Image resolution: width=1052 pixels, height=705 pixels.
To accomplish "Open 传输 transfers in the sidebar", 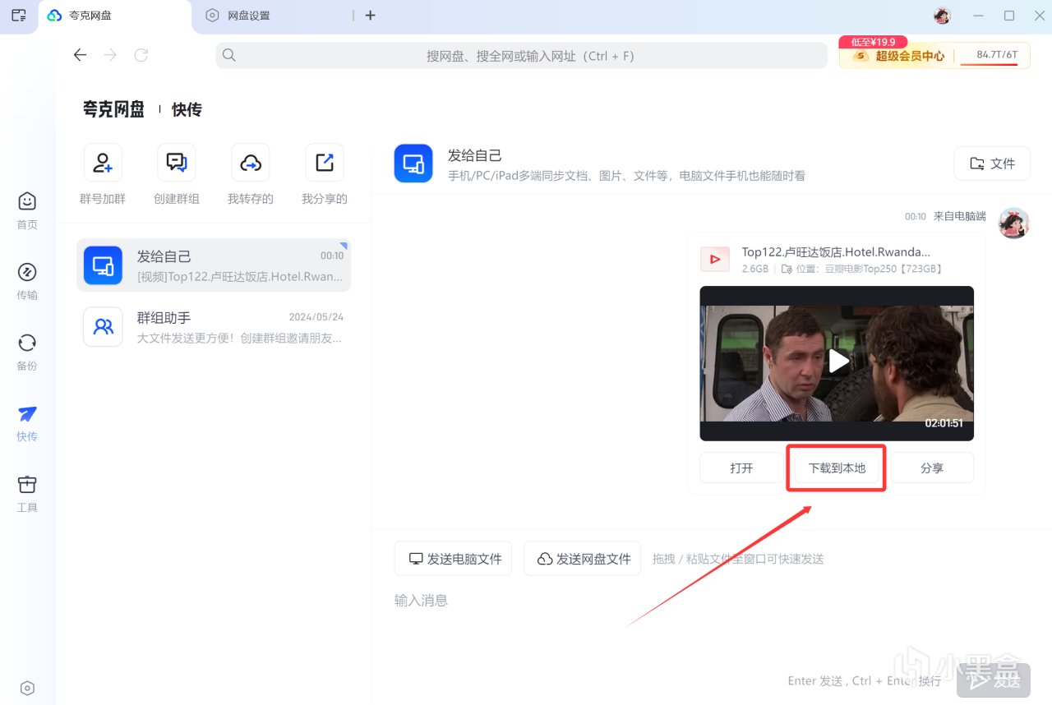I will [x=27, y=282].
